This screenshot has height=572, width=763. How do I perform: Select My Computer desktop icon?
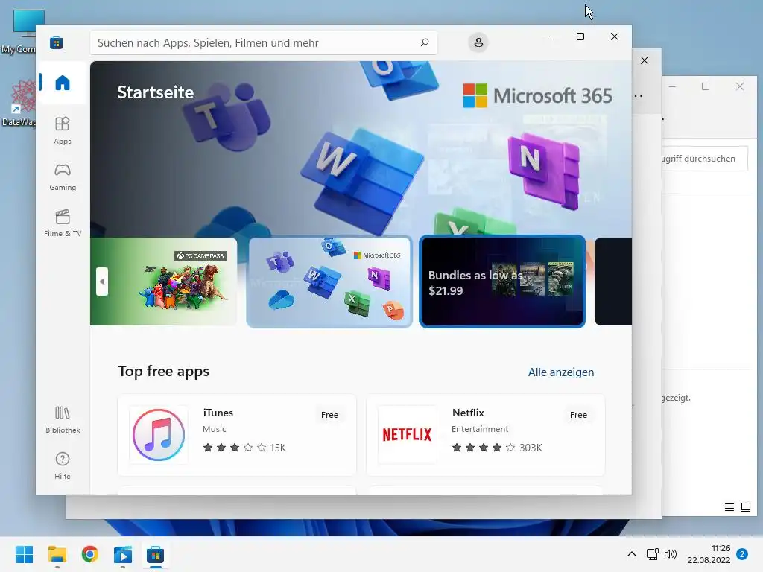(19, 32)
